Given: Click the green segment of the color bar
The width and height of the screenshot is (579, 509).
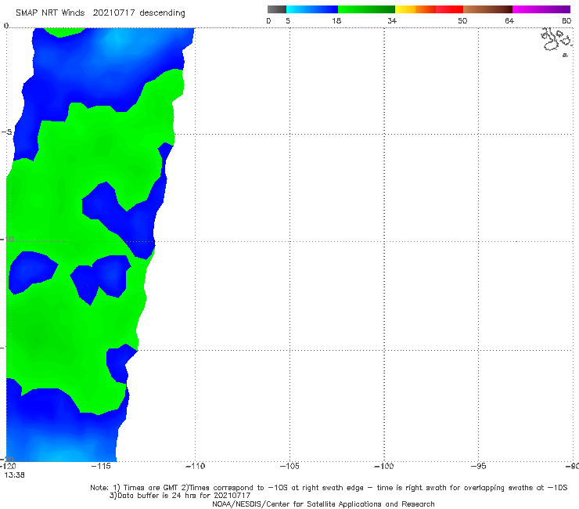Looking at the screenshot, I should pos(366,9).
